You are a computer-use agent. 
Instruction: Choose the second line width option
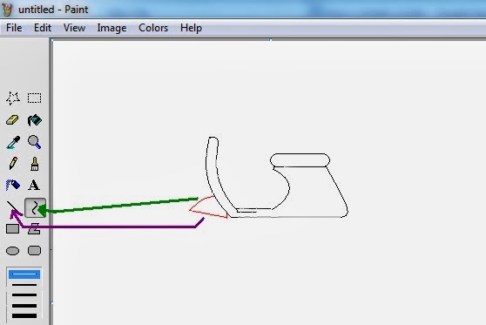pos(24,285)
